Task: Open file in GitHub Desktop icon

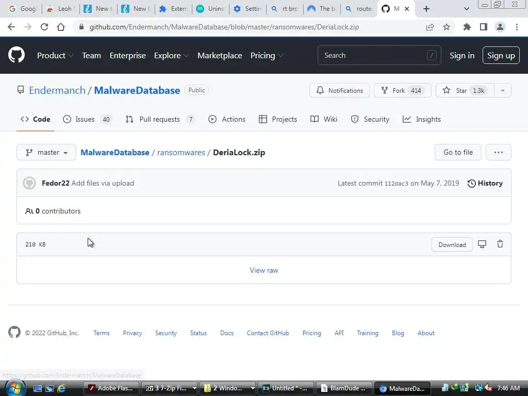Action: pos(482,244)
